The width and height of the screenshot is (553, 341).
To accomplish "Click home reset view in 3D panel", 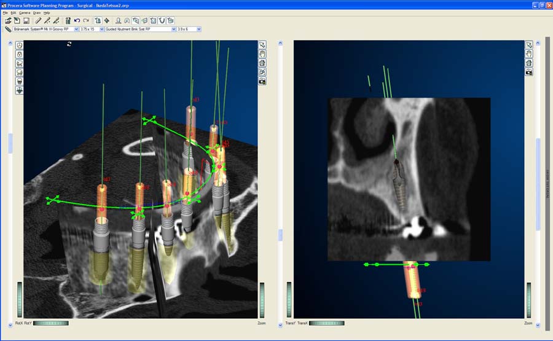I will 262,63.
